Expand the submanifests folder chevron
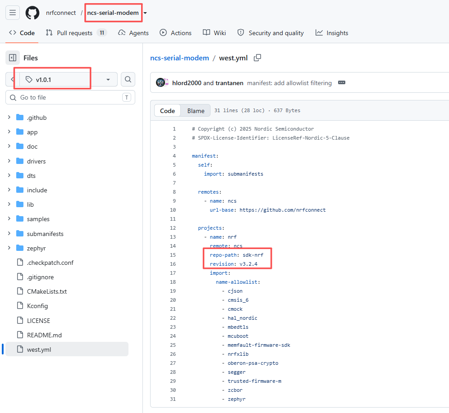Screen dimensions: 449x413 click(9, 233)
